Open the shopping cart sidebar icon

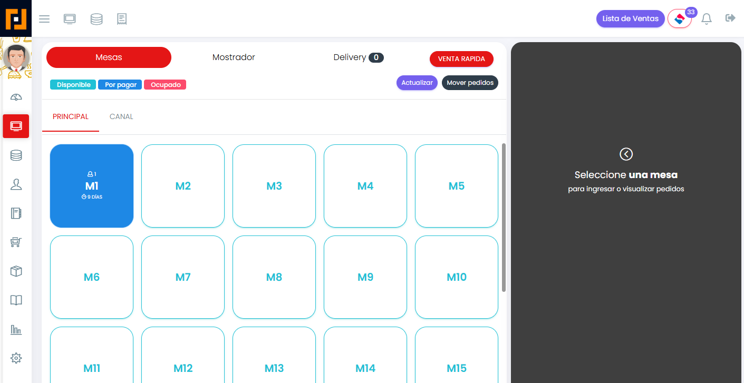16,242
